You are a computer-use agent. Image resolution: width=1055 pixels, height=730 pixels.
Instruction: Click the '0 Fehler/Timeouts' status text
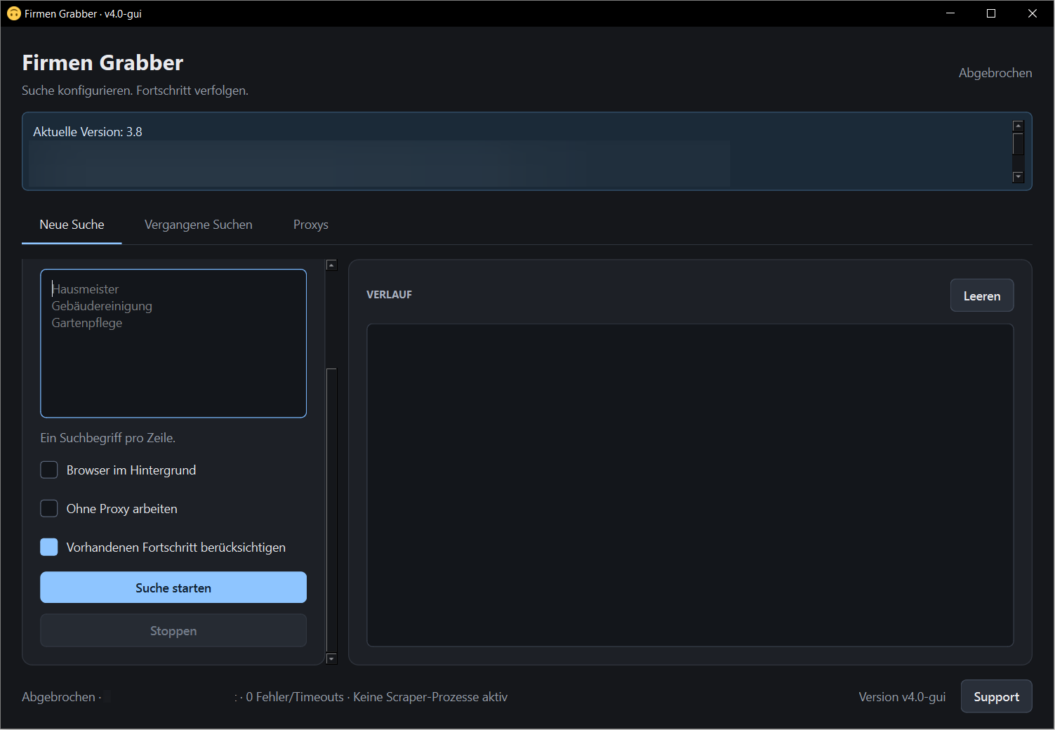coord(295,697)
